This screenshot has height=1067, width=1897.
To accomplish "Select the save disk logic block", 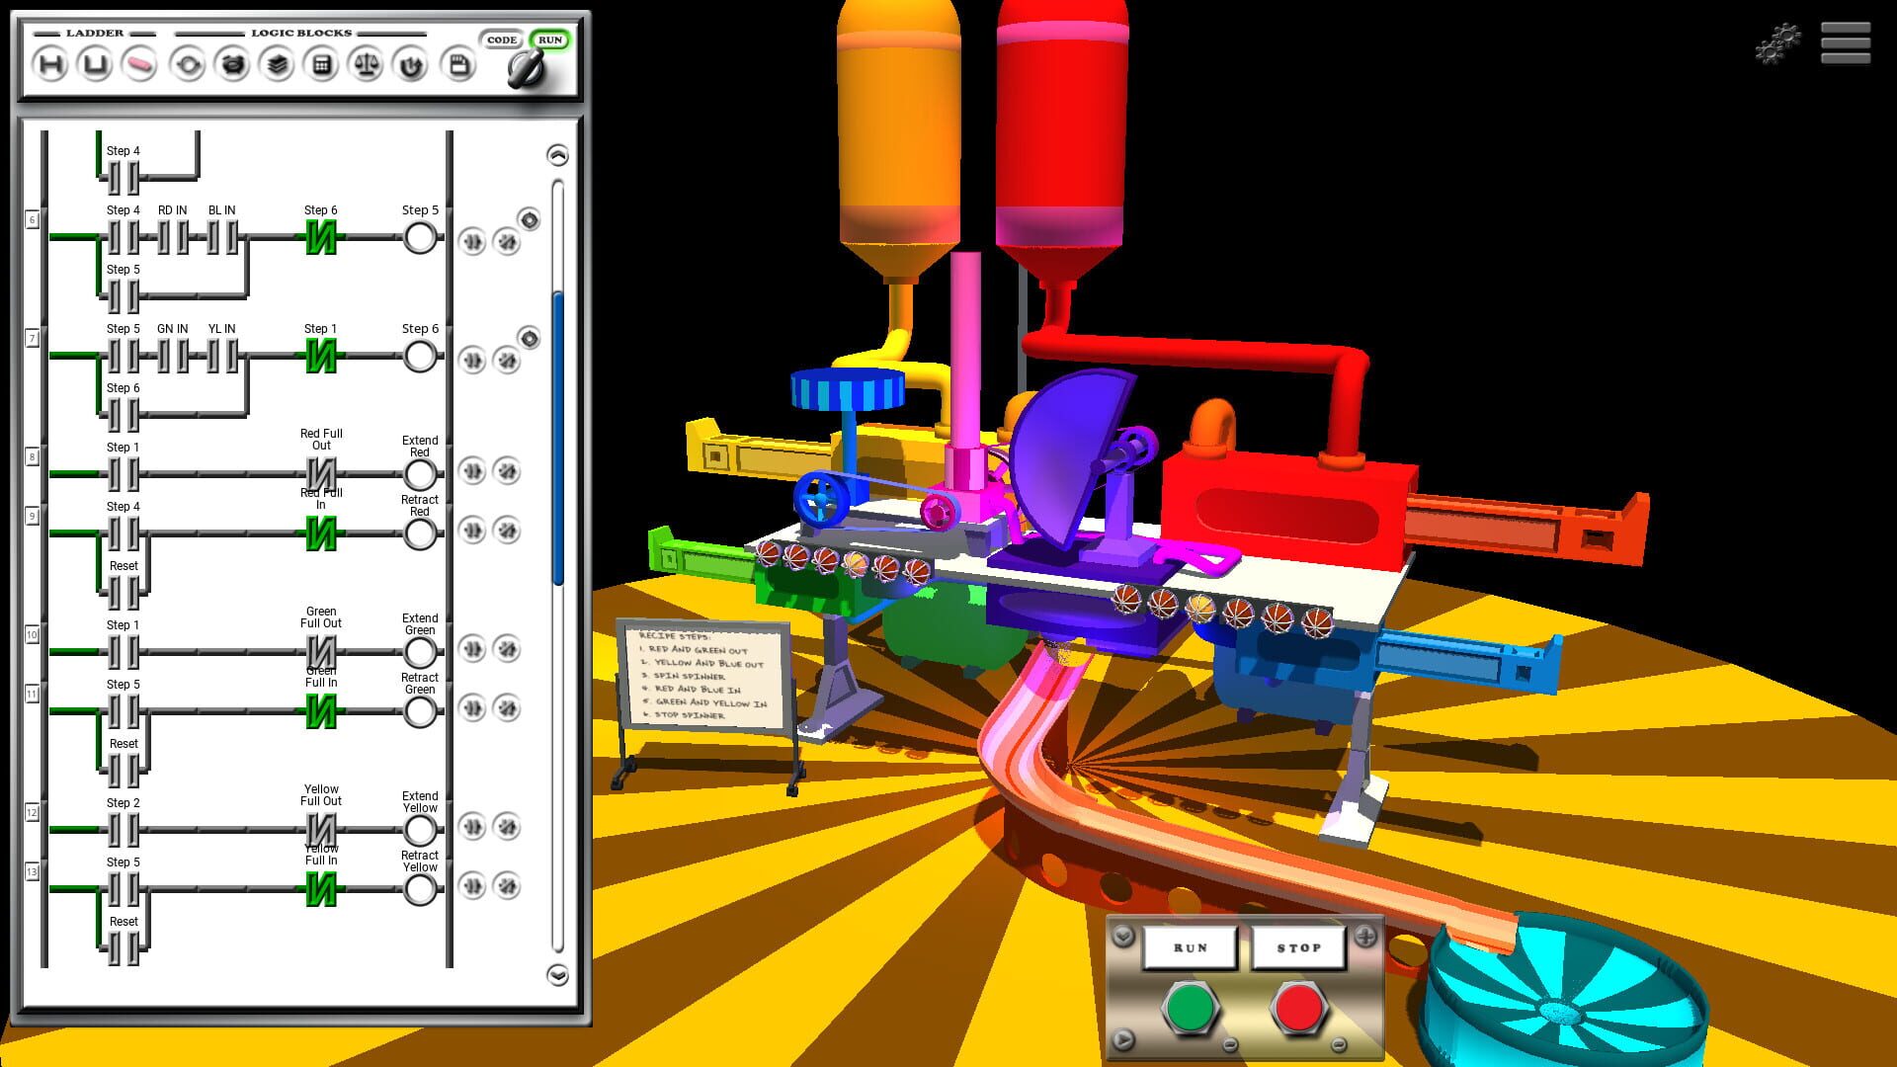I will [456, 64].
